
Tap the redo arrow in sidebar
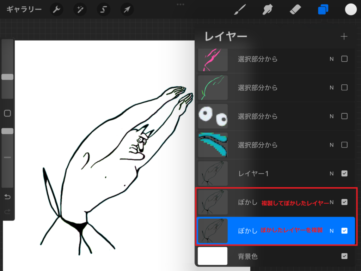coord(7,211)
